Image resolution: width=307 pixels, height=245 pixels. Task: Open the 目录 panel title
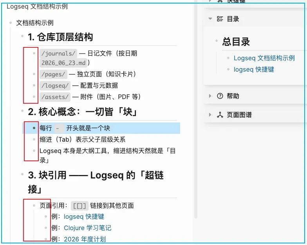click(x=233, y=19)
